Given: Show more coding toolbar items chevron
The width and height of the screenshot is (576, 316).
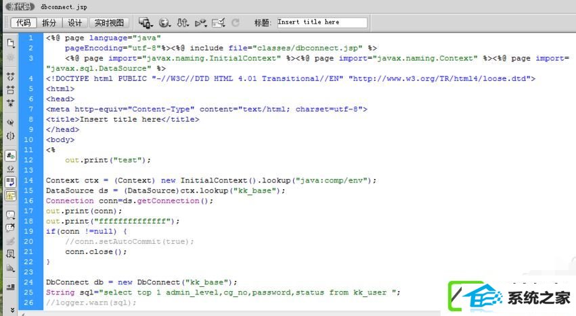Looking at the screenshot, I should [x=12, y=310].
